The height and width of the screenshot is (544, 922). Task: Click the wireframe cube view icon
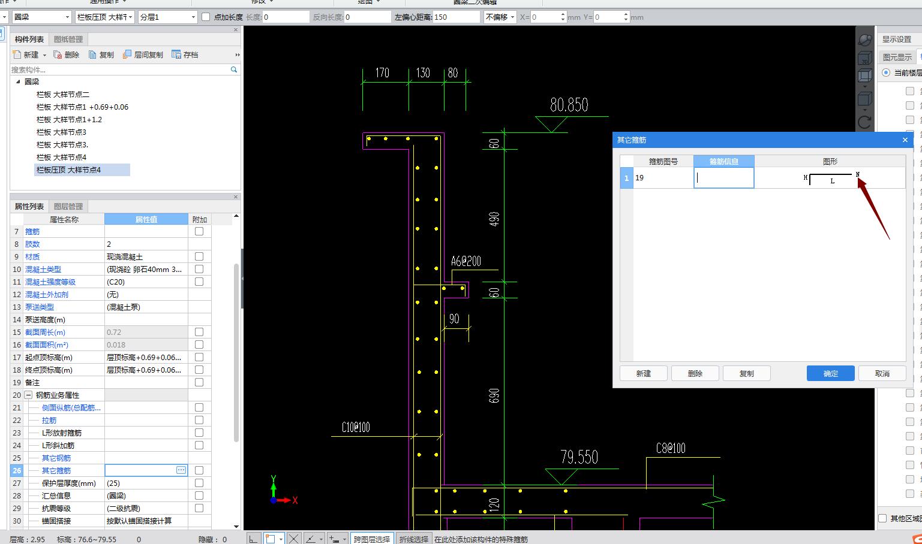pyautogui.click(x=864, y=75)
